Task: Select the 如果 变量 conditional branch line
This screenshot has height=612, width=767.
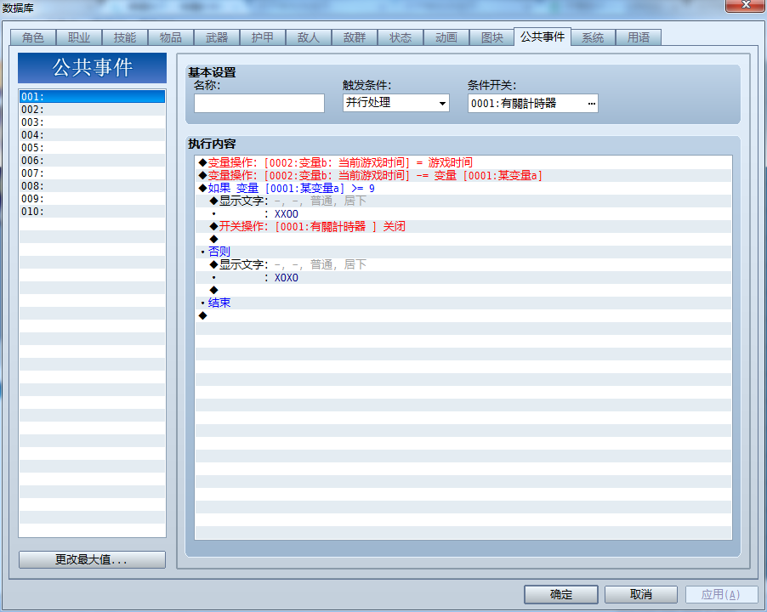Action: click(463, 188)
